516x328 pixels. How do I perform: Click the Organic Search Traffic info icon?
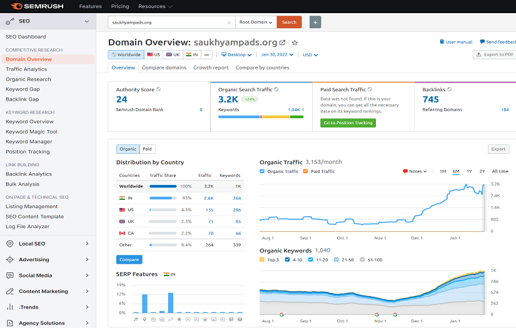click(276, 89)
